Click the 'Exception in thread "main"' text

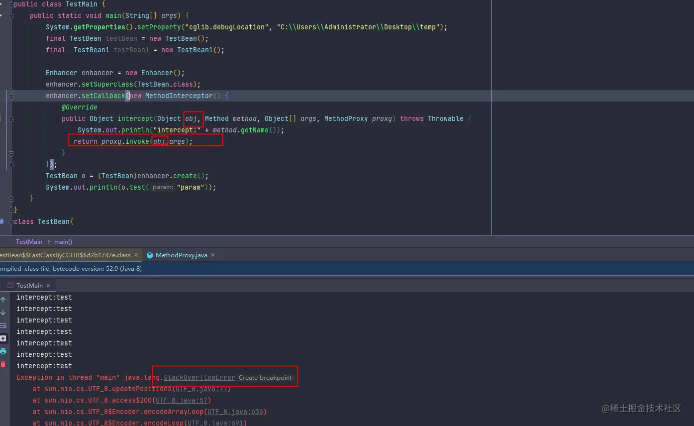pos(68,378)
